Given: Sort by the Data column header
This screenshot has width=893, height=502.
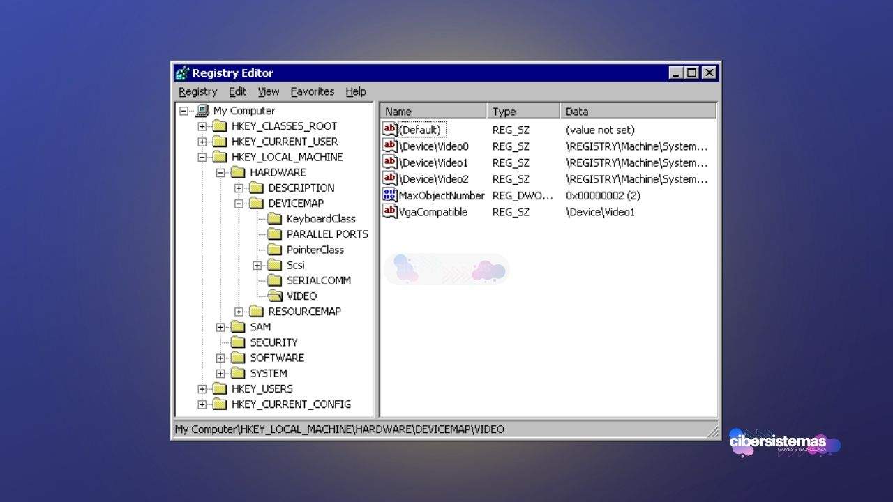Looking at the screenshot, I should 638,112.
